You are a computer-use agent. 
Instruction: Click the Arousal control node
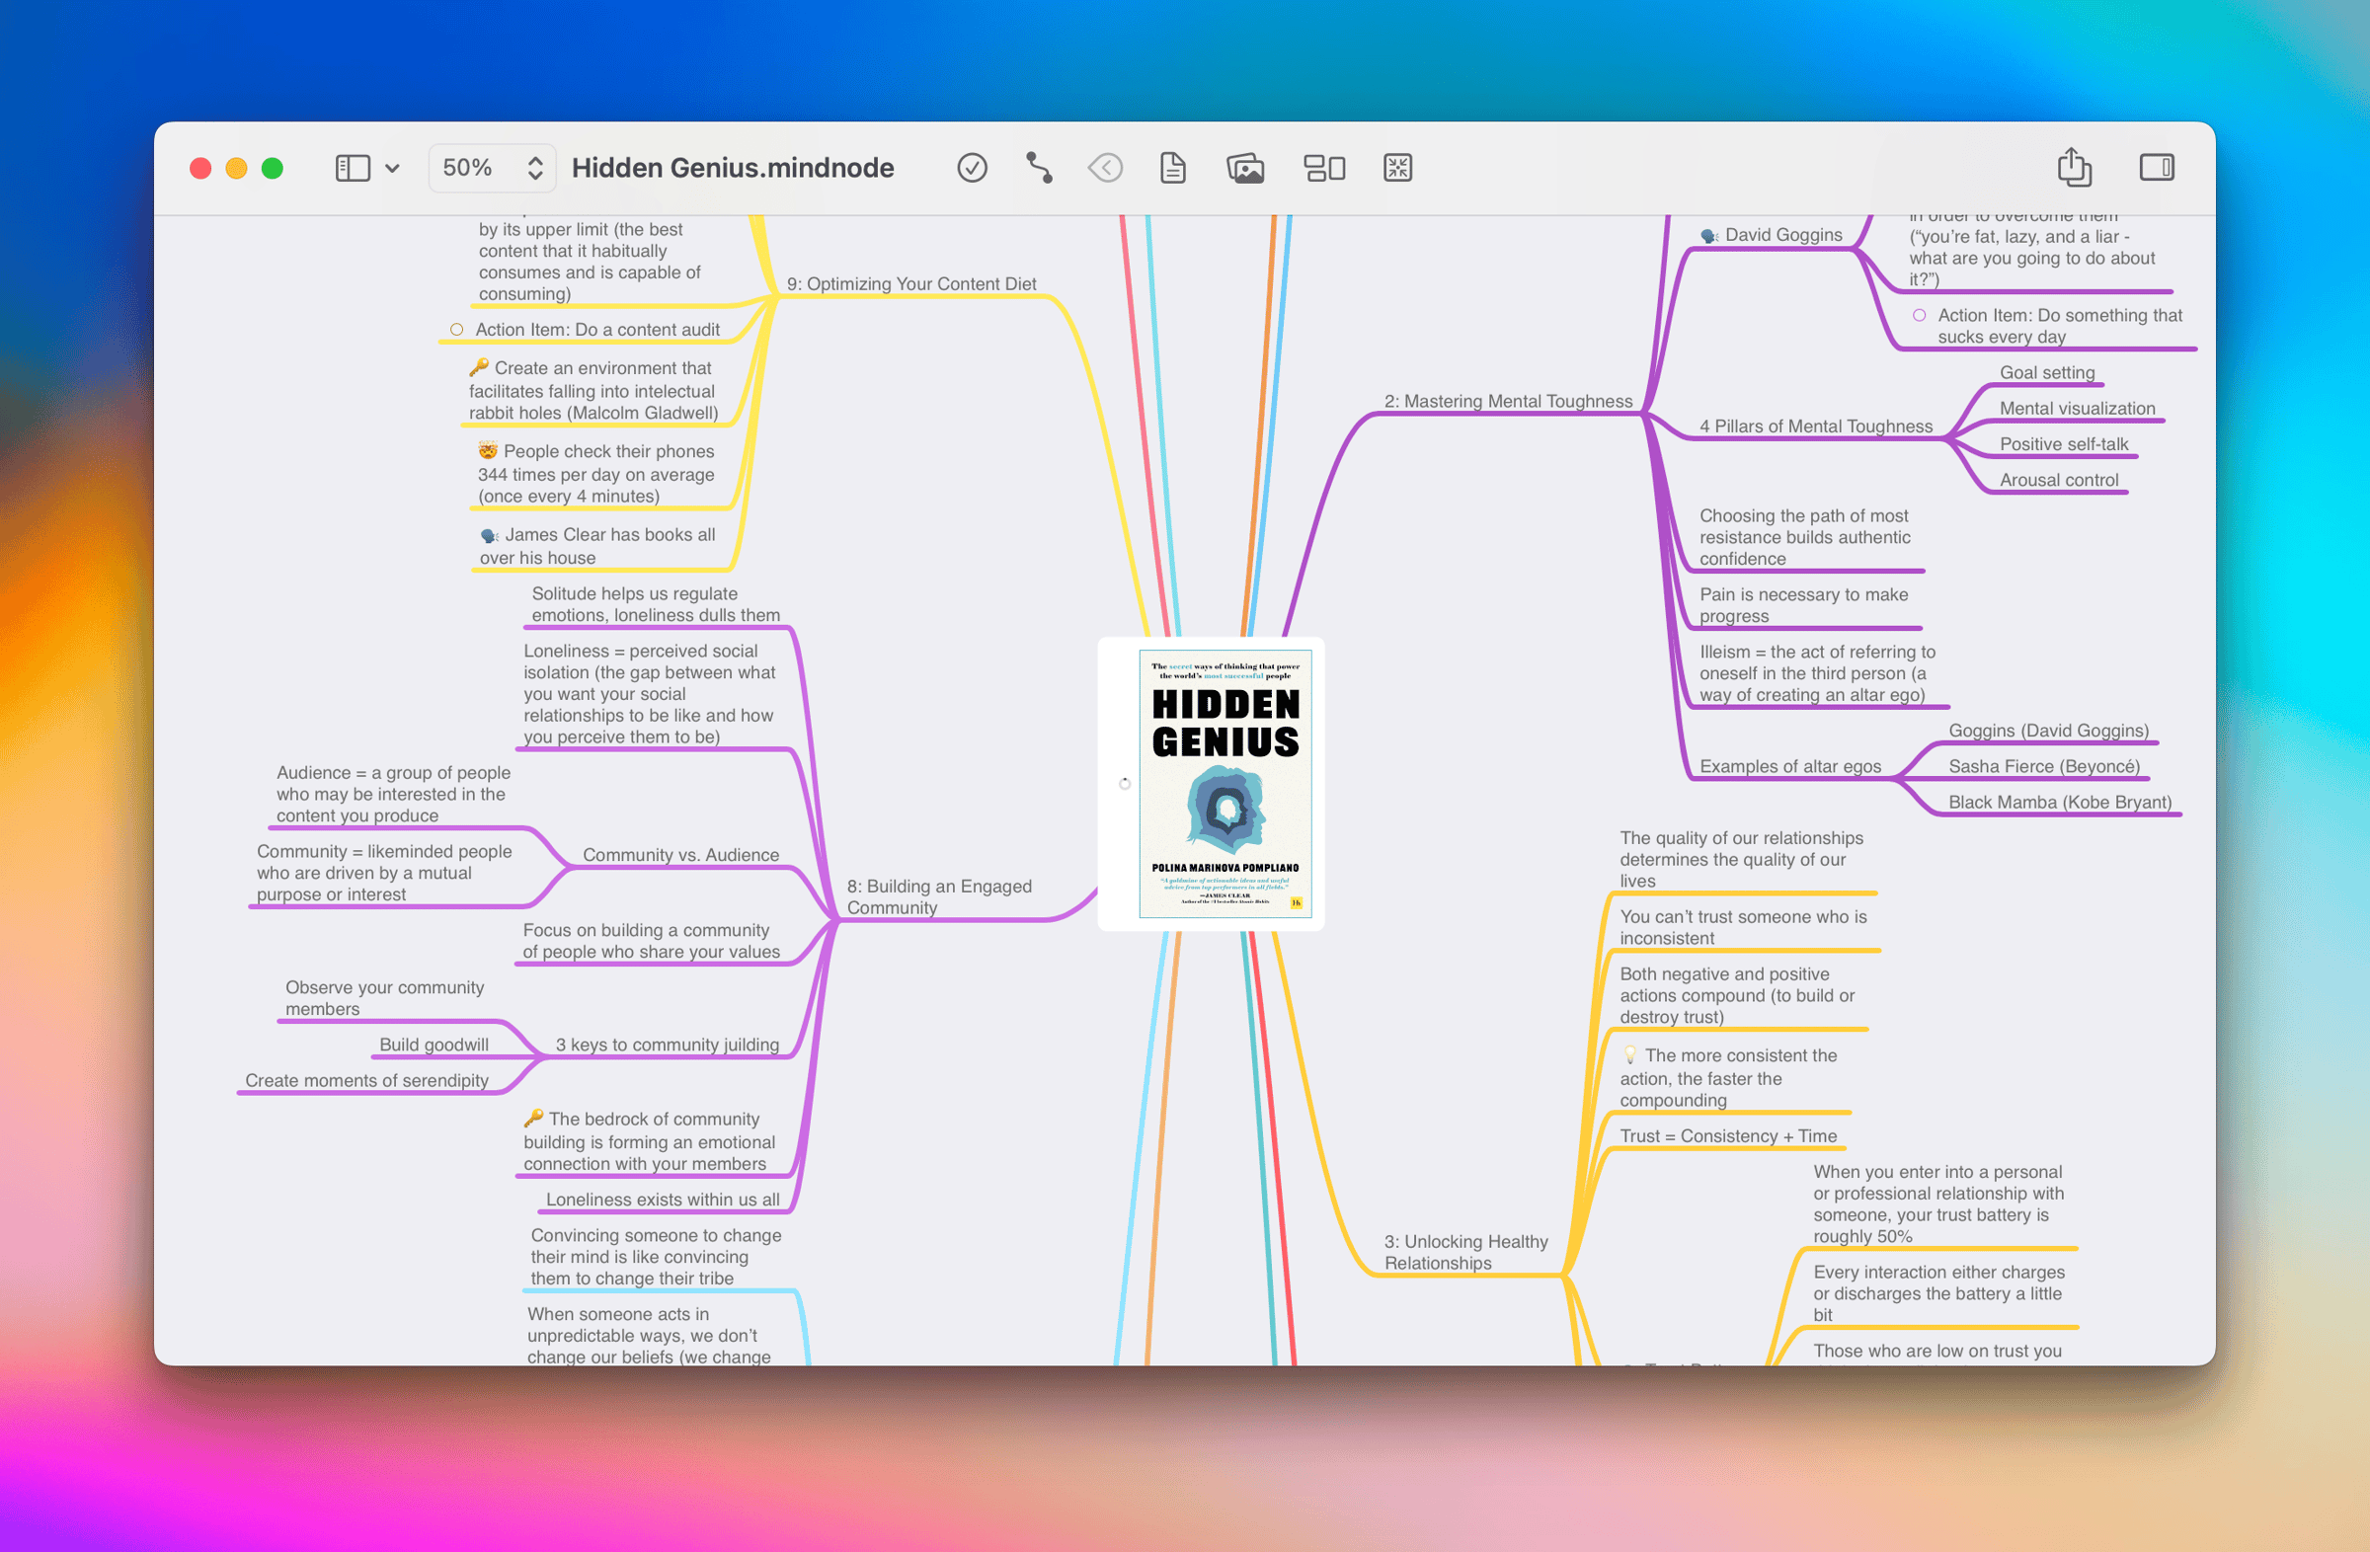click(2059, 480)
